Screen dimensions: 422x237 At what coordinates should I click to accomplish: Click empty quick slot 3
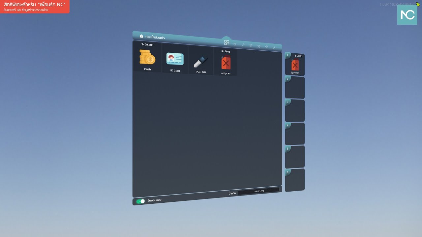coord(295,111)
